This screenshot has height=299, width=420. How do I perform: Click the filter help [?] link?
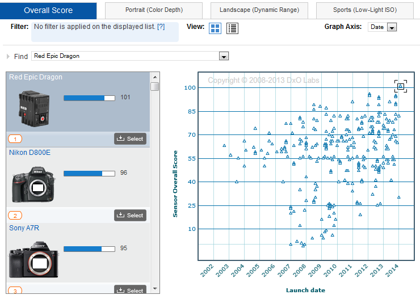pyautogui.click(x=161, y=27)
